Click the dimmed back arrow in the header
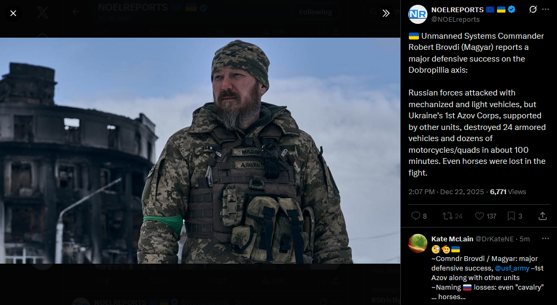 [76, 12]
